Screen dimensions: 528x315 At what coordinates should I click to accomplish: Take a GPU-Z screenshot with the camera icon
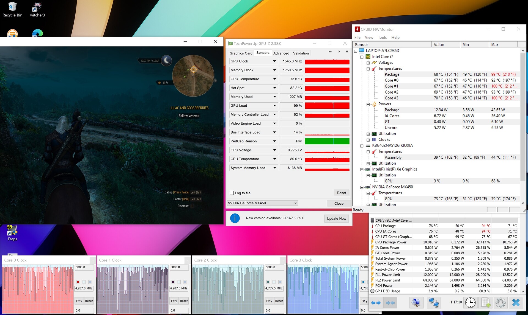[330, 52]
